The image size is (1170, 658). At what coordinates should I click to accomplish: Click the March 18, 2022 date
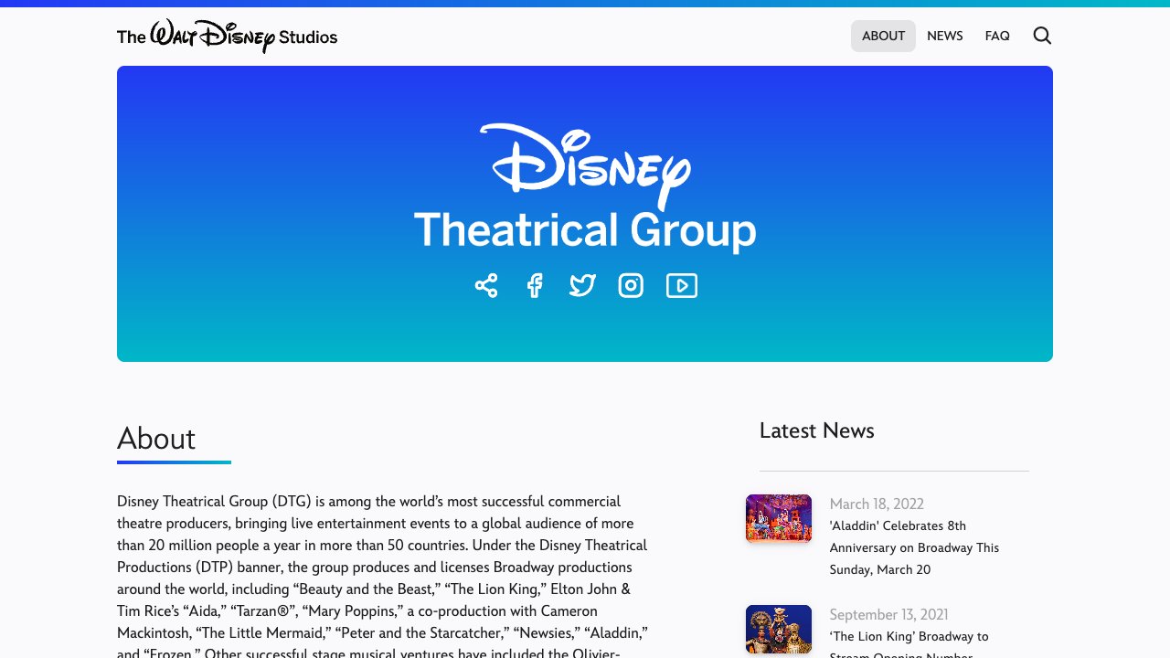click(877, 504)
